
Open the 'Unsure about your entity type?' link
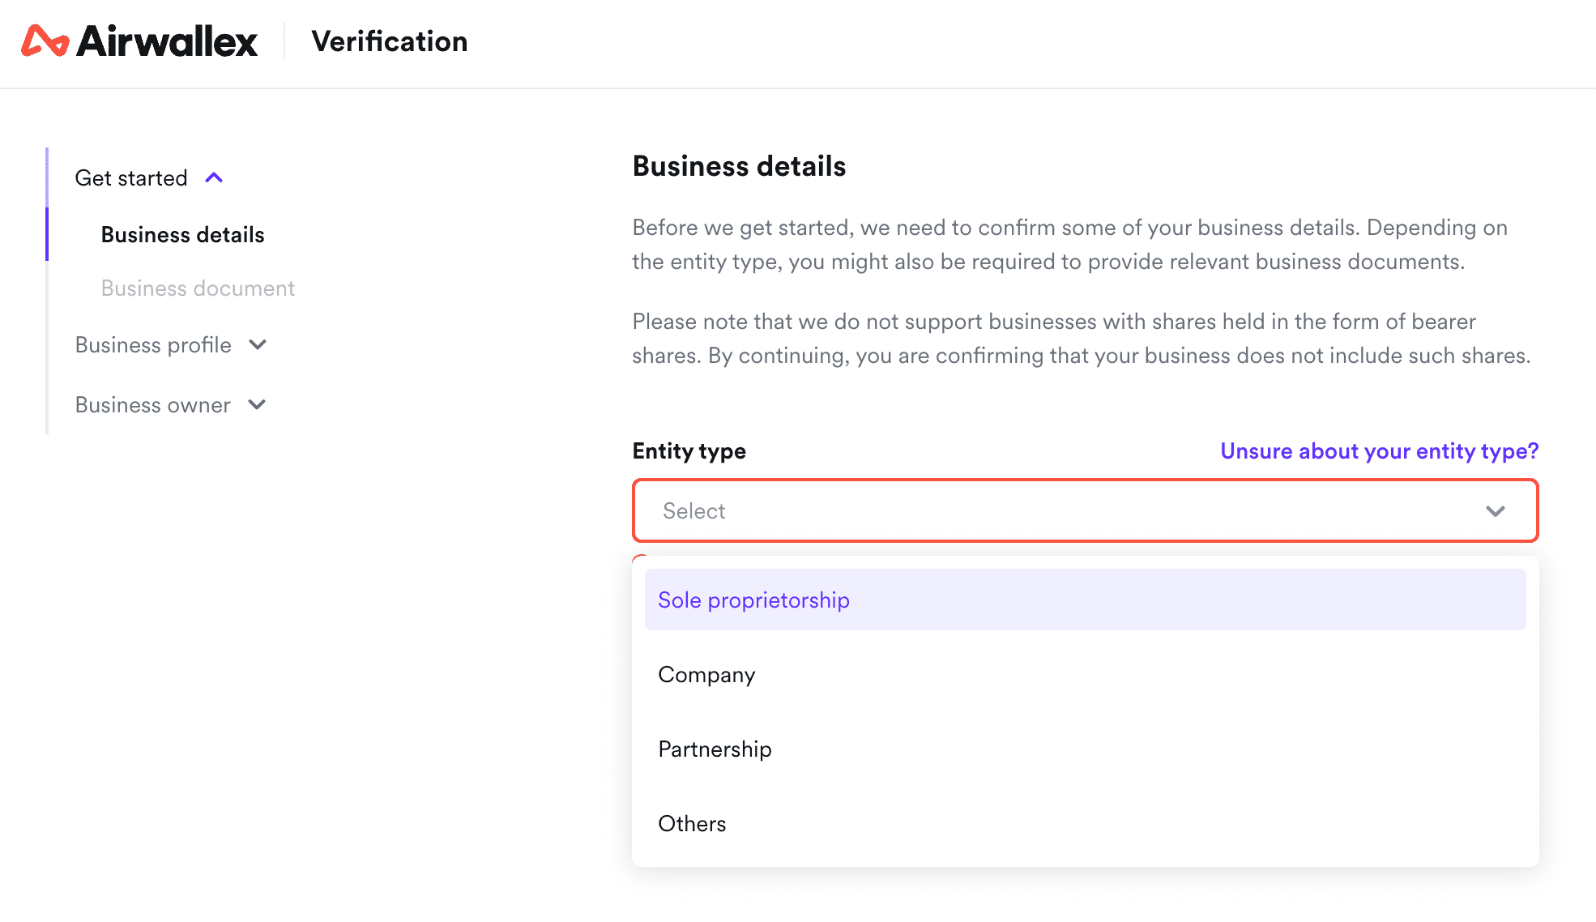click(x=1379, y=451)
